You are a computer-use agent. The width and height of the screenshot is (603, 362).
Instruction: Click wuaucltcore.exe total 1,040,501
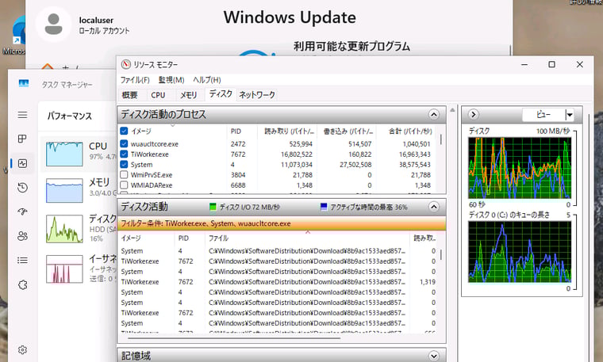point(416,144)
